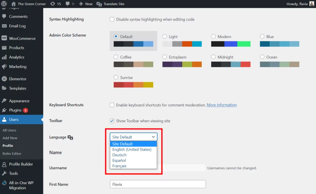Click the Ectoplasm scheme color swatch strip
Image resolution: width=316 pixels, height=194 pixels.
pos(182,64)
